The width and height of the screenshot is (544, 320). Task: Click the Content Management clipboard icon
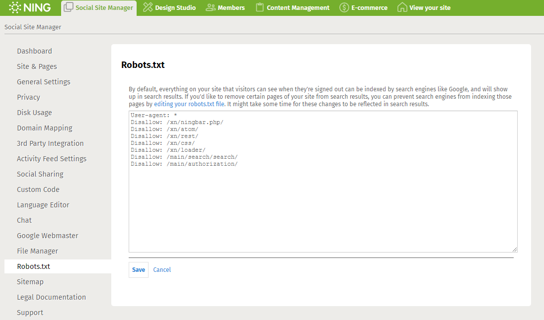pos(259,7)
